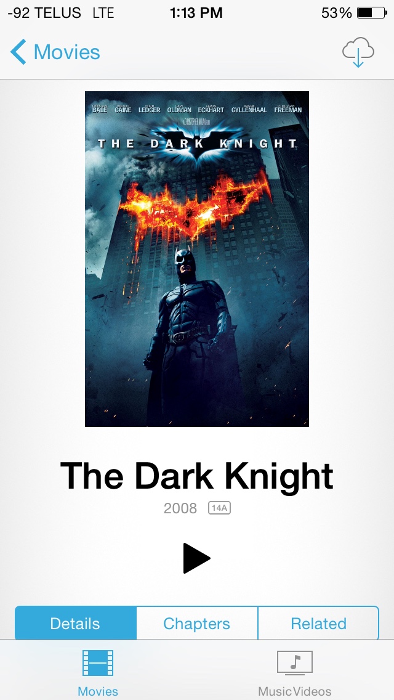This screenshot has width=394, height=700.
Task: Tap the Movies tab label
Action: pos(98,691)
